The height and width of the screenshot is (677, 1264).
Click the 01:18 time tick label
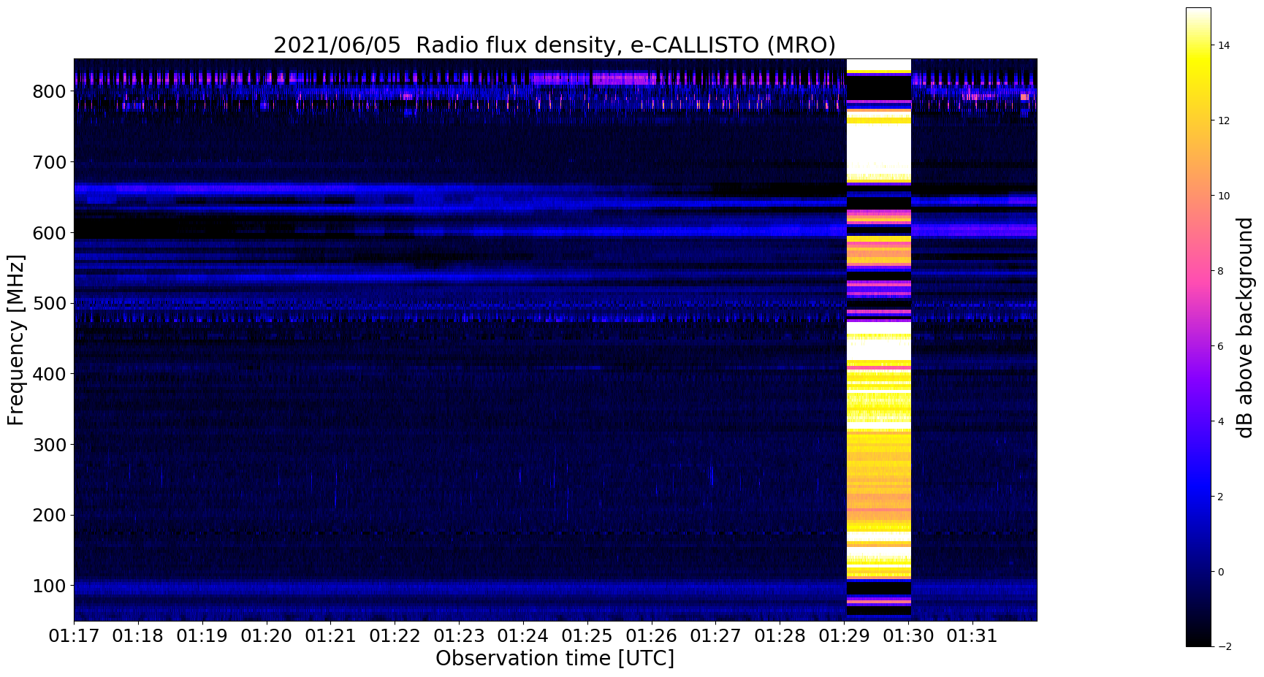[x=138, y=636]
